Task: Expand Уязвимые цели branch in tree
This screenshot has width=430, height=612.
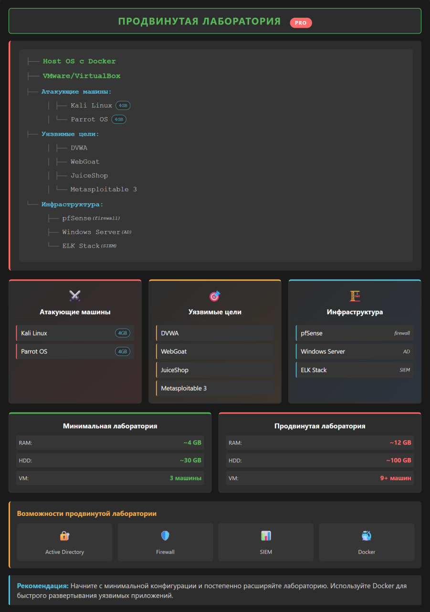Action: coord(70,134)
